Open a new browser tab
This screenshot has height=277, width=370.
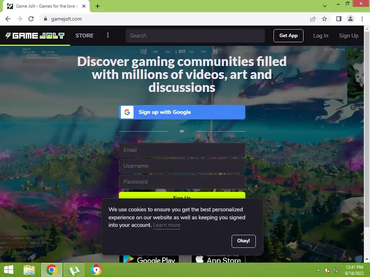point(98,6)
